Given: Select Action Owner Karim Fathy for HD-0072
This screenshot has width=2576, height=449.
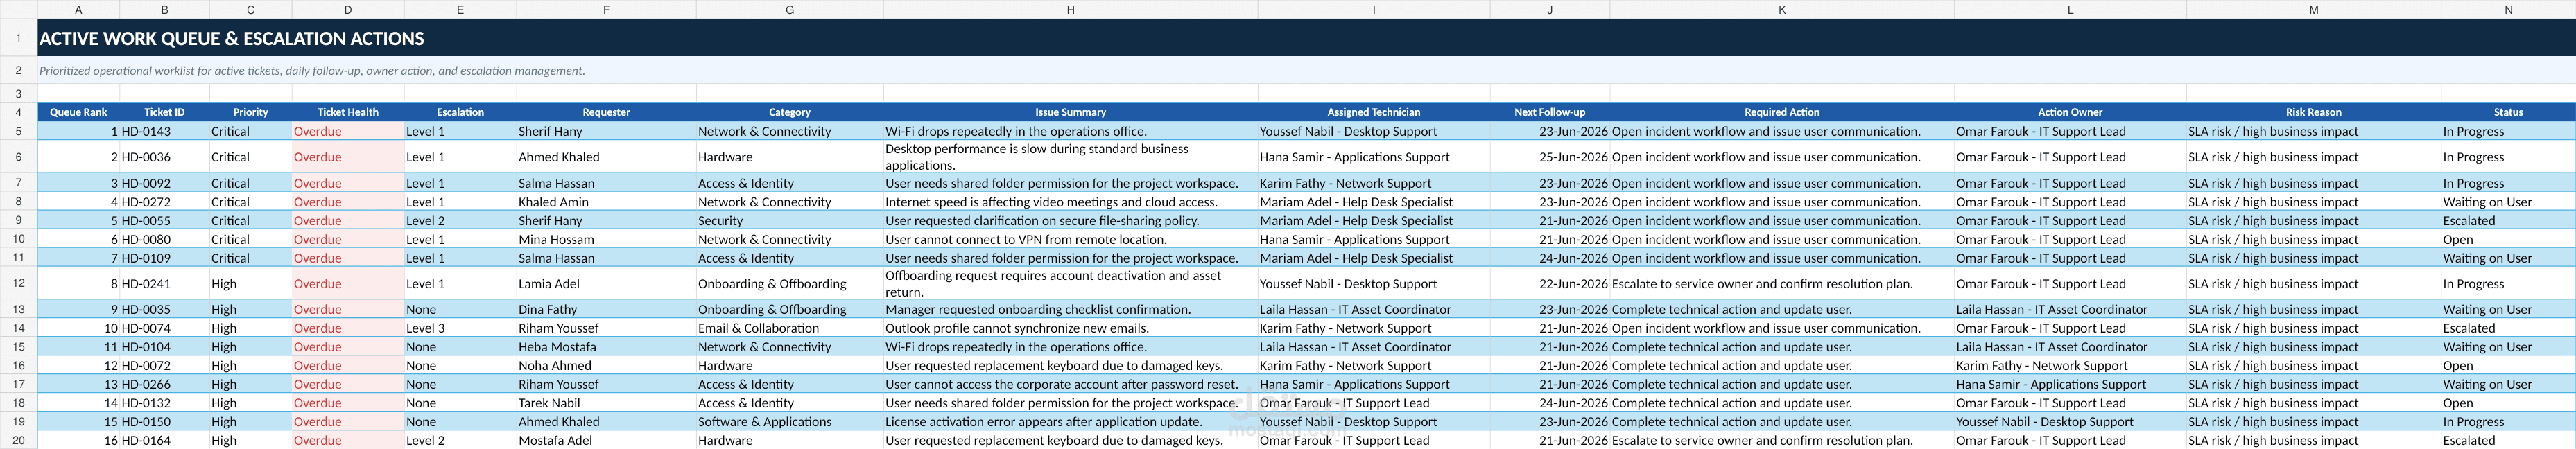Looking at the screenshot, I should (x=2069, y=365).
